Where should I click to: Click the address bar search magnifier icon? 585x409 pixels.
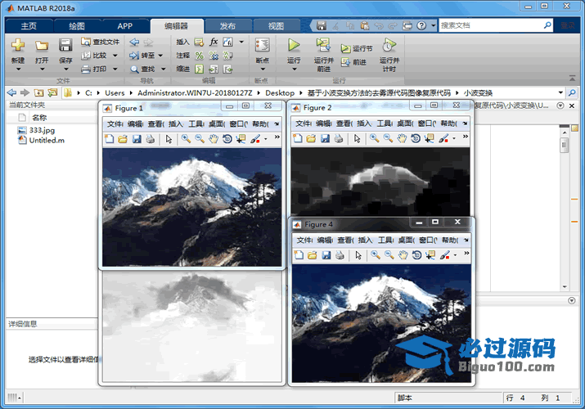[572, 92]
